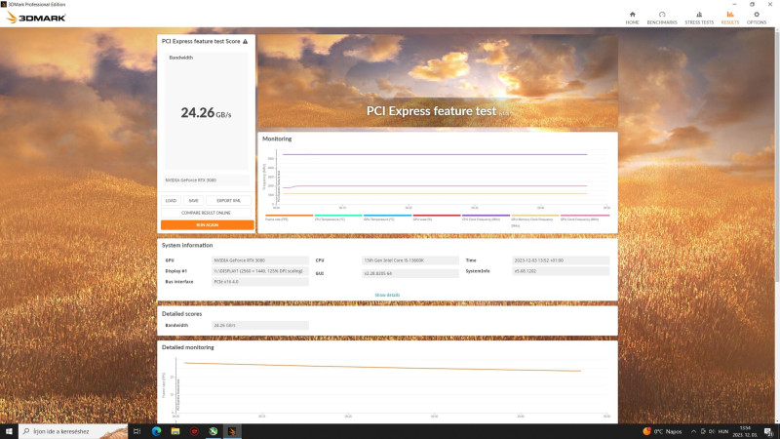Export result as XML
780x439 pixels.
point(228,201)
